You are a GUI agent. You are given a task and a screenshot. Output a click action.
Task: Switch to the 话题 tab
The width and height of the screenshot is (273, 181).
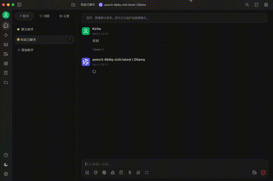44,16
